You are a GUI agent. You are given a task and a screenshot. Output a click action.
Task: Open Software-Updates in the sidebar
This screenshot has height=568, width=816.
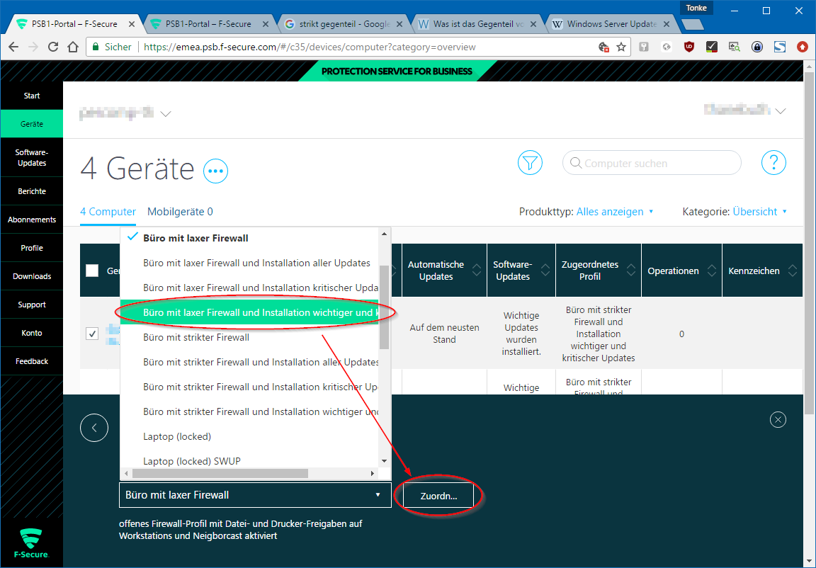pos(32,158)
